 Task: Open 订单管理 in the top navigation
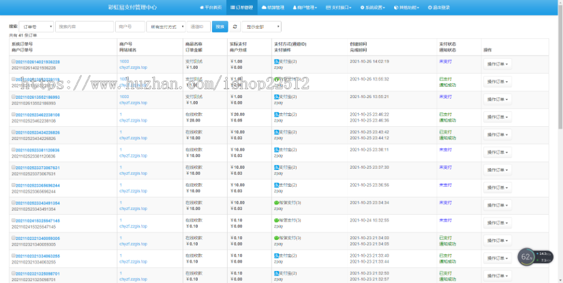click(241, 7)
